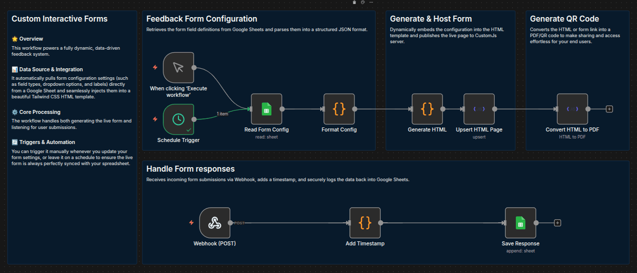Click the Webhook trigger lightning bolt indicator
This screenshot has height=273, width=637.
tap(191, 223)
